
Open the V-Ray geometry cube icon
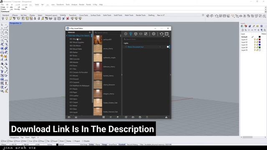pos(136,34)
